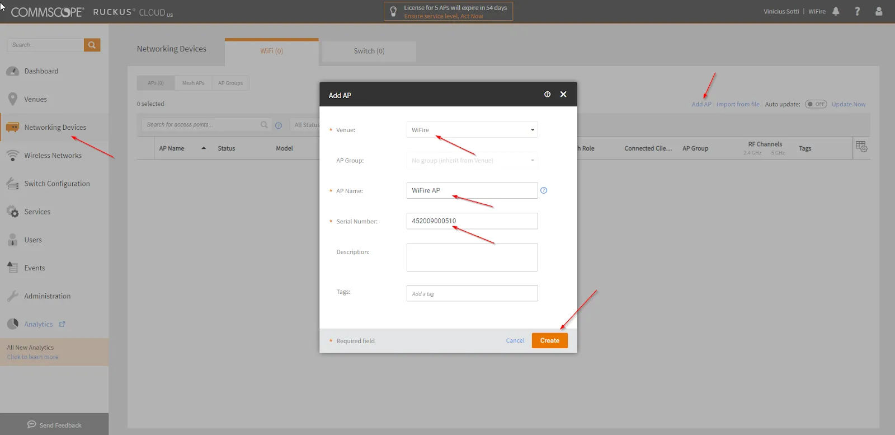Click the CommScope Ruckus Cloud logo
Viewport: 895px width, 435px height.
tap(92, 12)
